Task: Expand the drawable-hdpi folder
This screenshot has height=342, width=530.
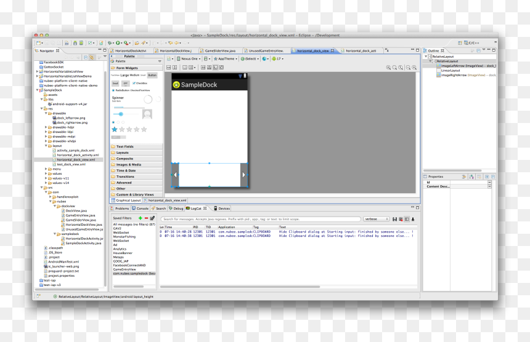Action: (x=46, y=127)
